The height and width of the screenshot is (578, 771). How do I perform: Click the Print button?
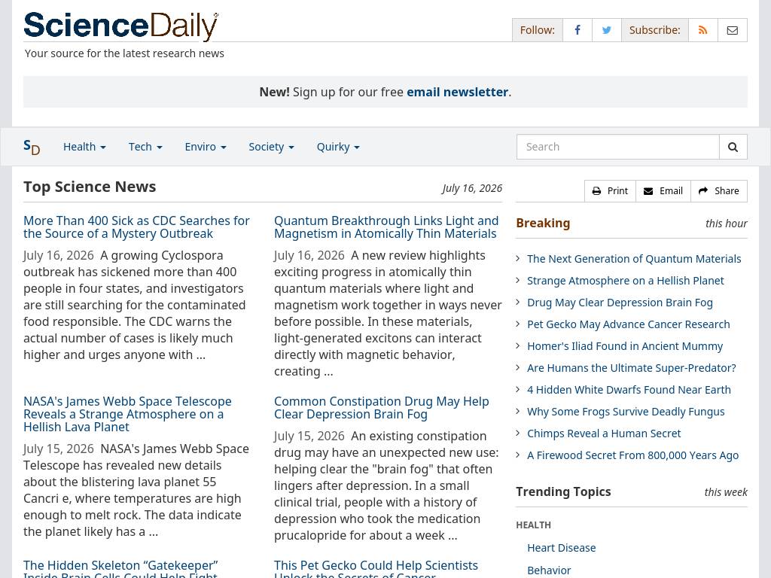[610, 190]
